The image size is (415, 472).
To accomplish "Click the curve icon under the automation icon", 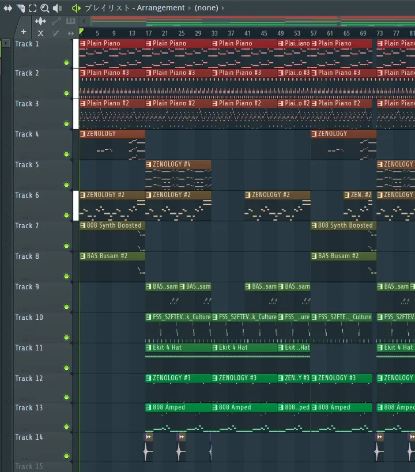I will click(x=56, y=33).
